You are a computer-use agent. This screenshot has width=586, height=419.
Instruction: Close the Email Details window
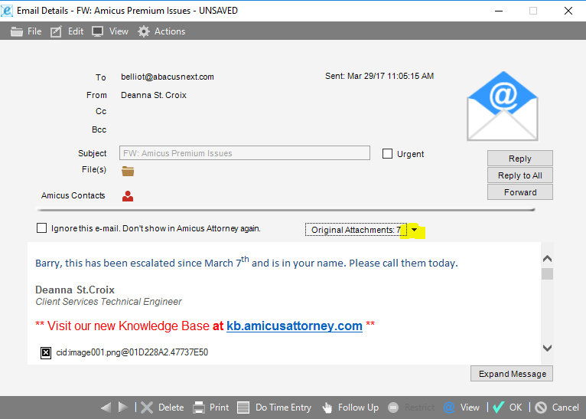click(568, 11)
